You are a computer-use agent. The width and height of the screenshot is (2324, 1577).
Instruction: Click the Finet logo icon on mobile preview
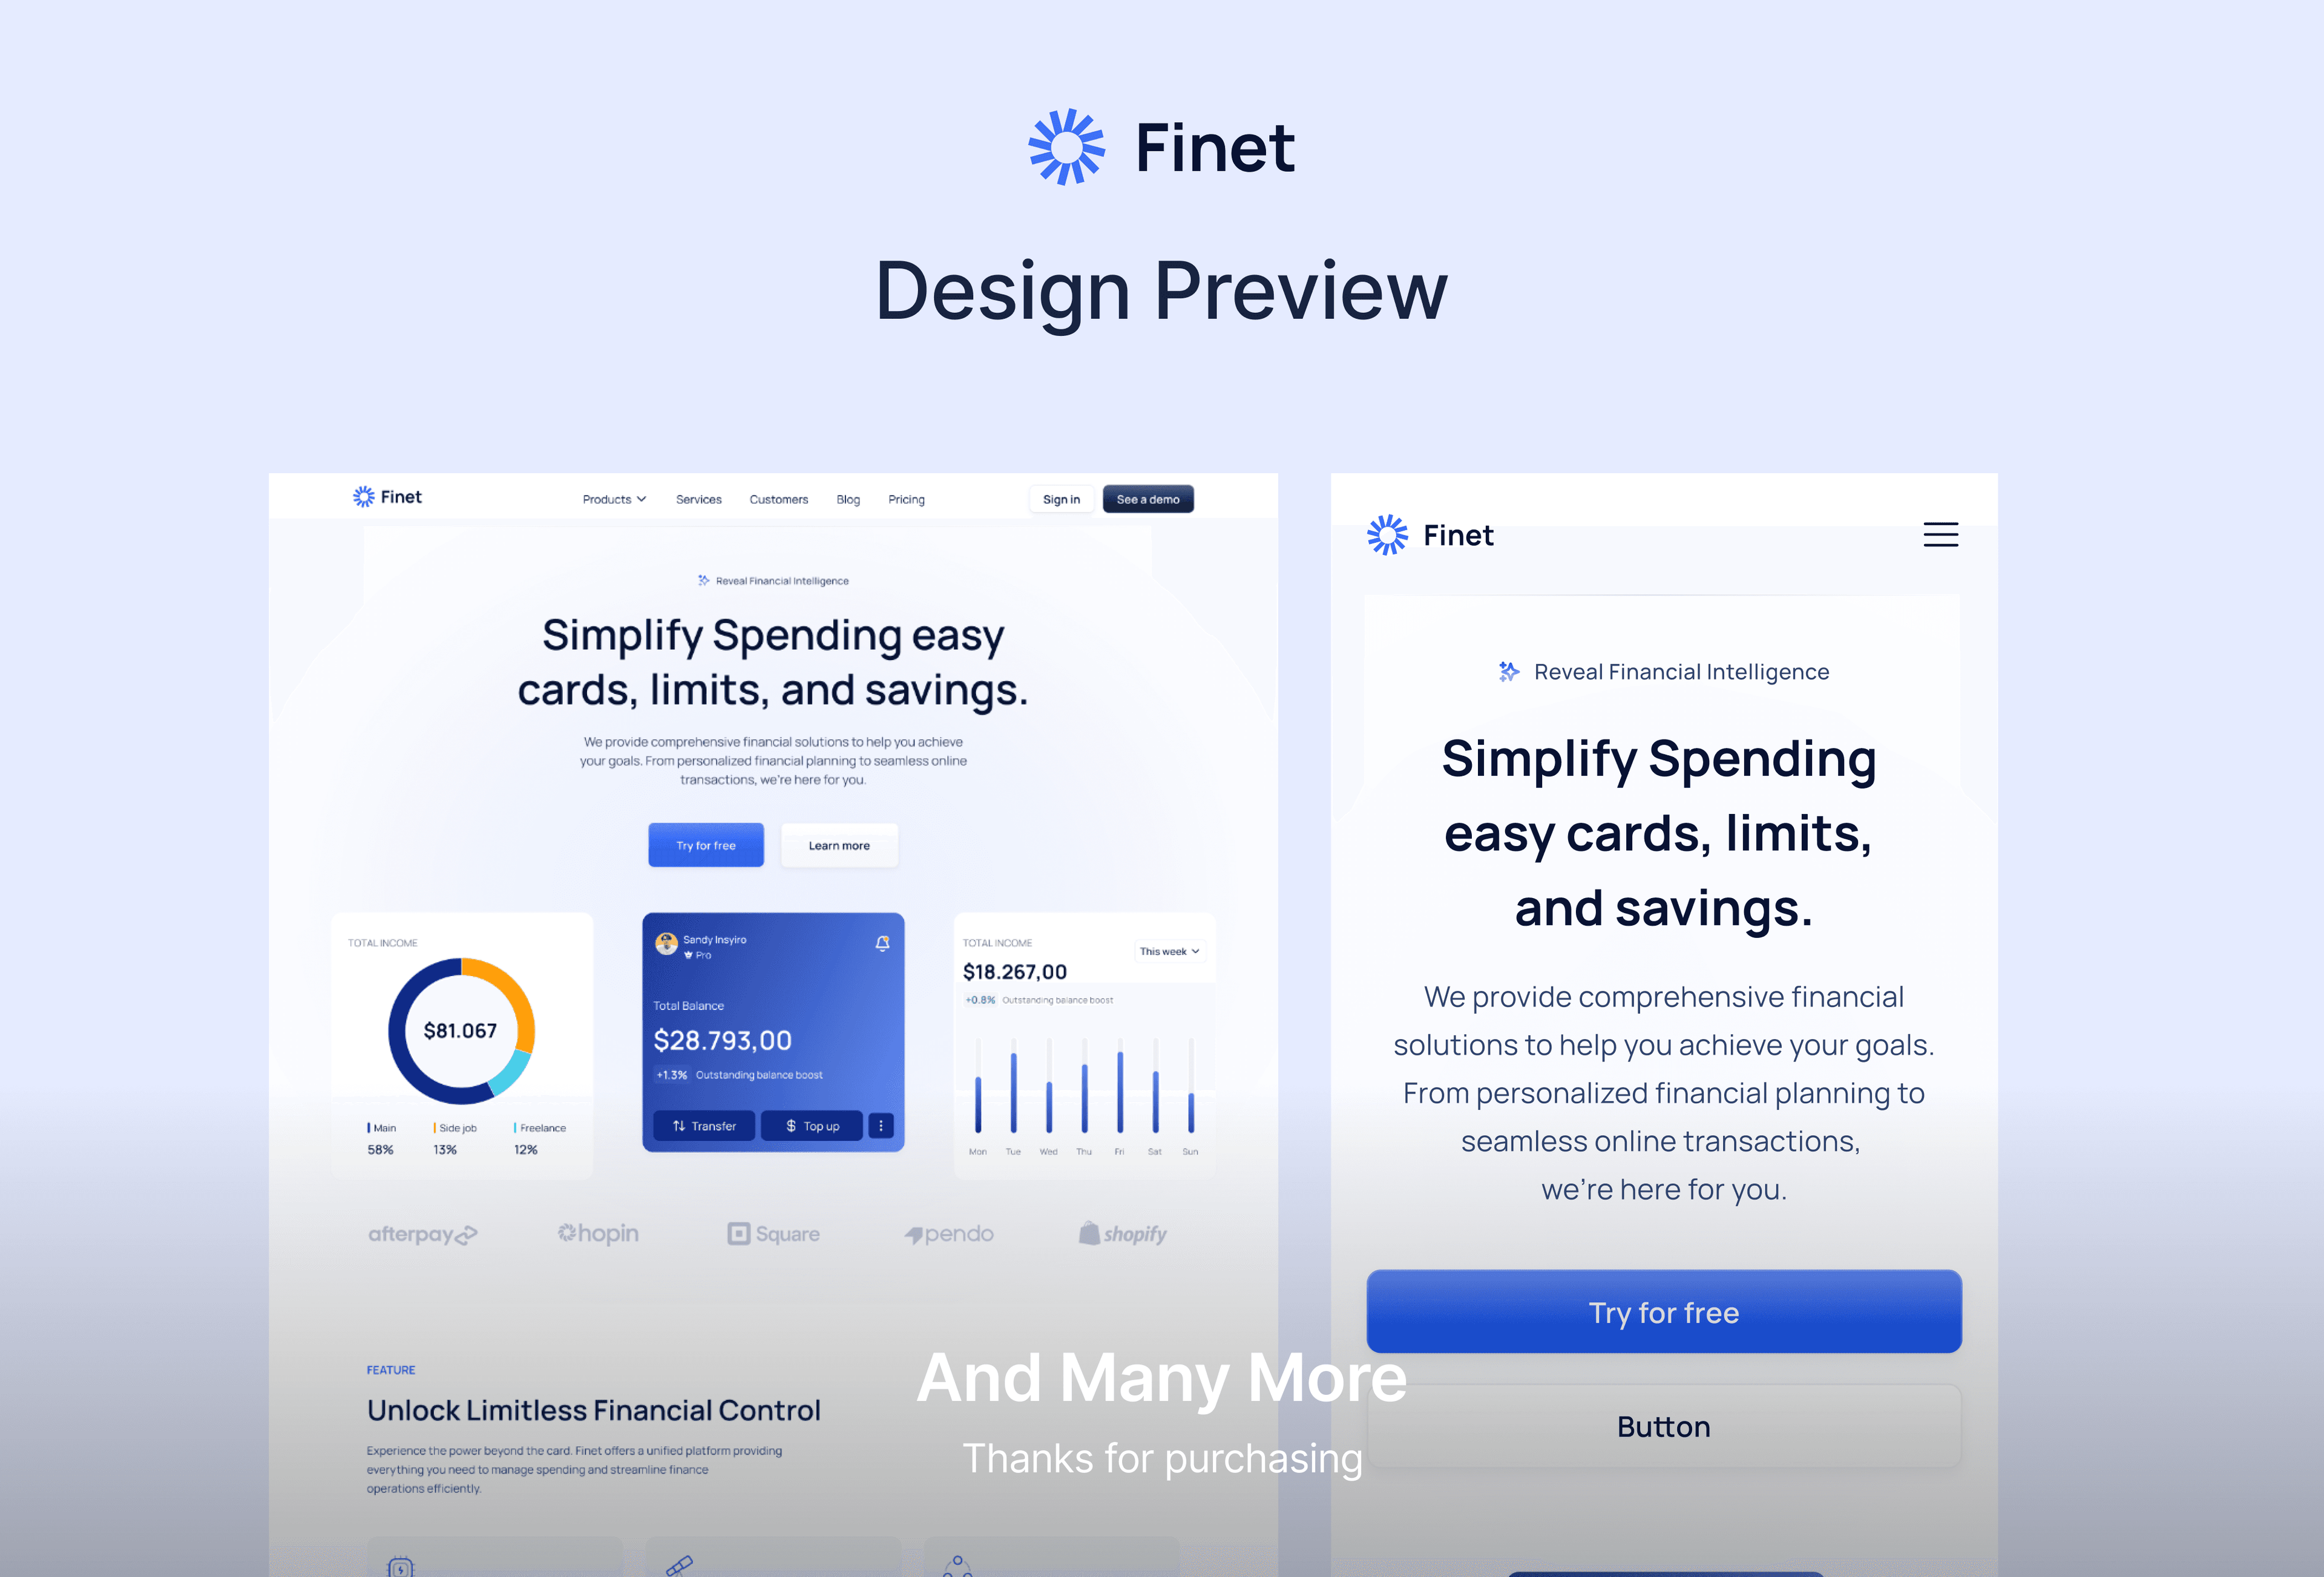[x=1388, y=533]
